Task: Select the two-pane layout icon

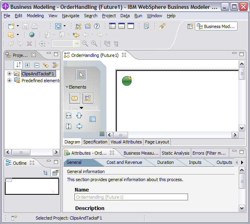Action: (122, 26)
